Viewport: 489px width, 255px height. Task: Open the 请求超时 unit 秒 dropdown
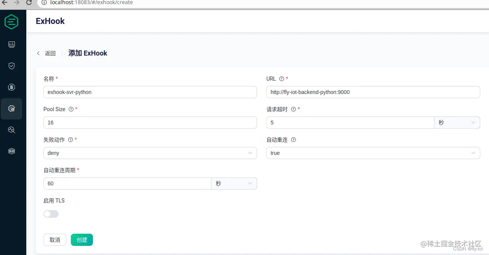[457, 123]
